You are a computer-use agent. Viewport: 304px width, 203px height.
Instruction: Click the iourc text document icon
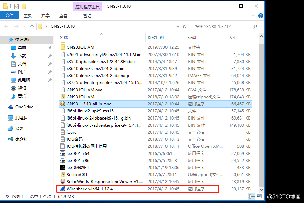[63, 132]
